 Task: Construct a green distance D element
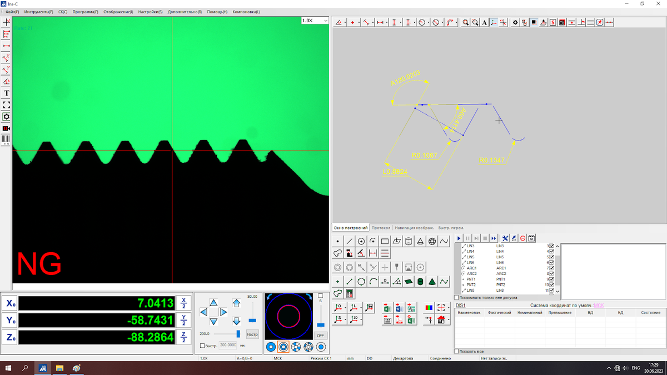coord(385,282)
